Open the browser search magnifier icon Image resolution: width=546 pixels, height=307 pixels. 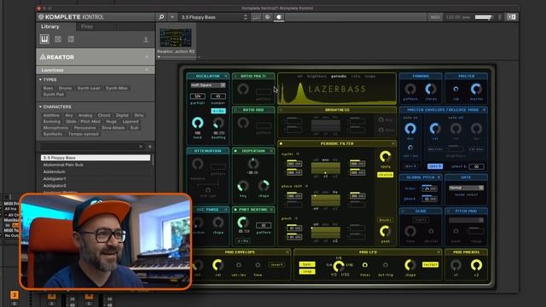click(161, 17)
